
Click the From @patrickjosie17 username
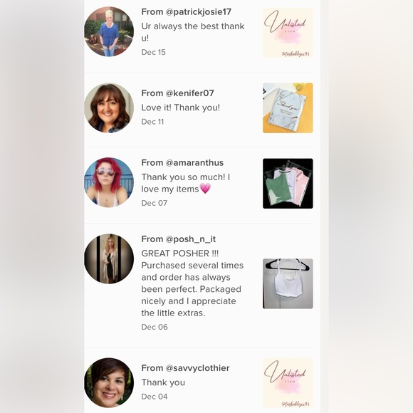(187, 12)
